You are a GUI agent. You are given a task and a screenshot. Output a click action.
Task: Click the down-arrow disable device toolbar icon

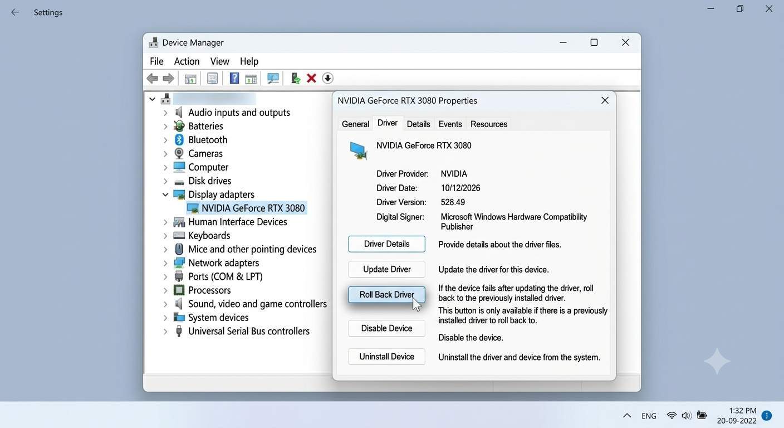point(328,79)
